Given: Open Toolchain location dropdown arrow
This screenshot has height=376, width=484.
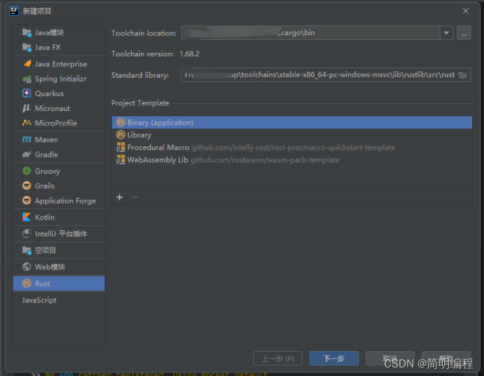Looking at the screenshot, I should 446,33.
